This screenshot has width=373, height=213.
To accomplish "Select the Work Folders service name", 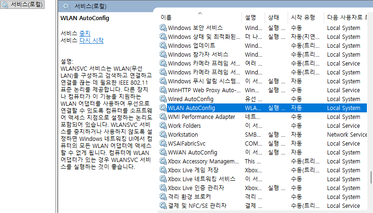I will [x=184, y=125].
